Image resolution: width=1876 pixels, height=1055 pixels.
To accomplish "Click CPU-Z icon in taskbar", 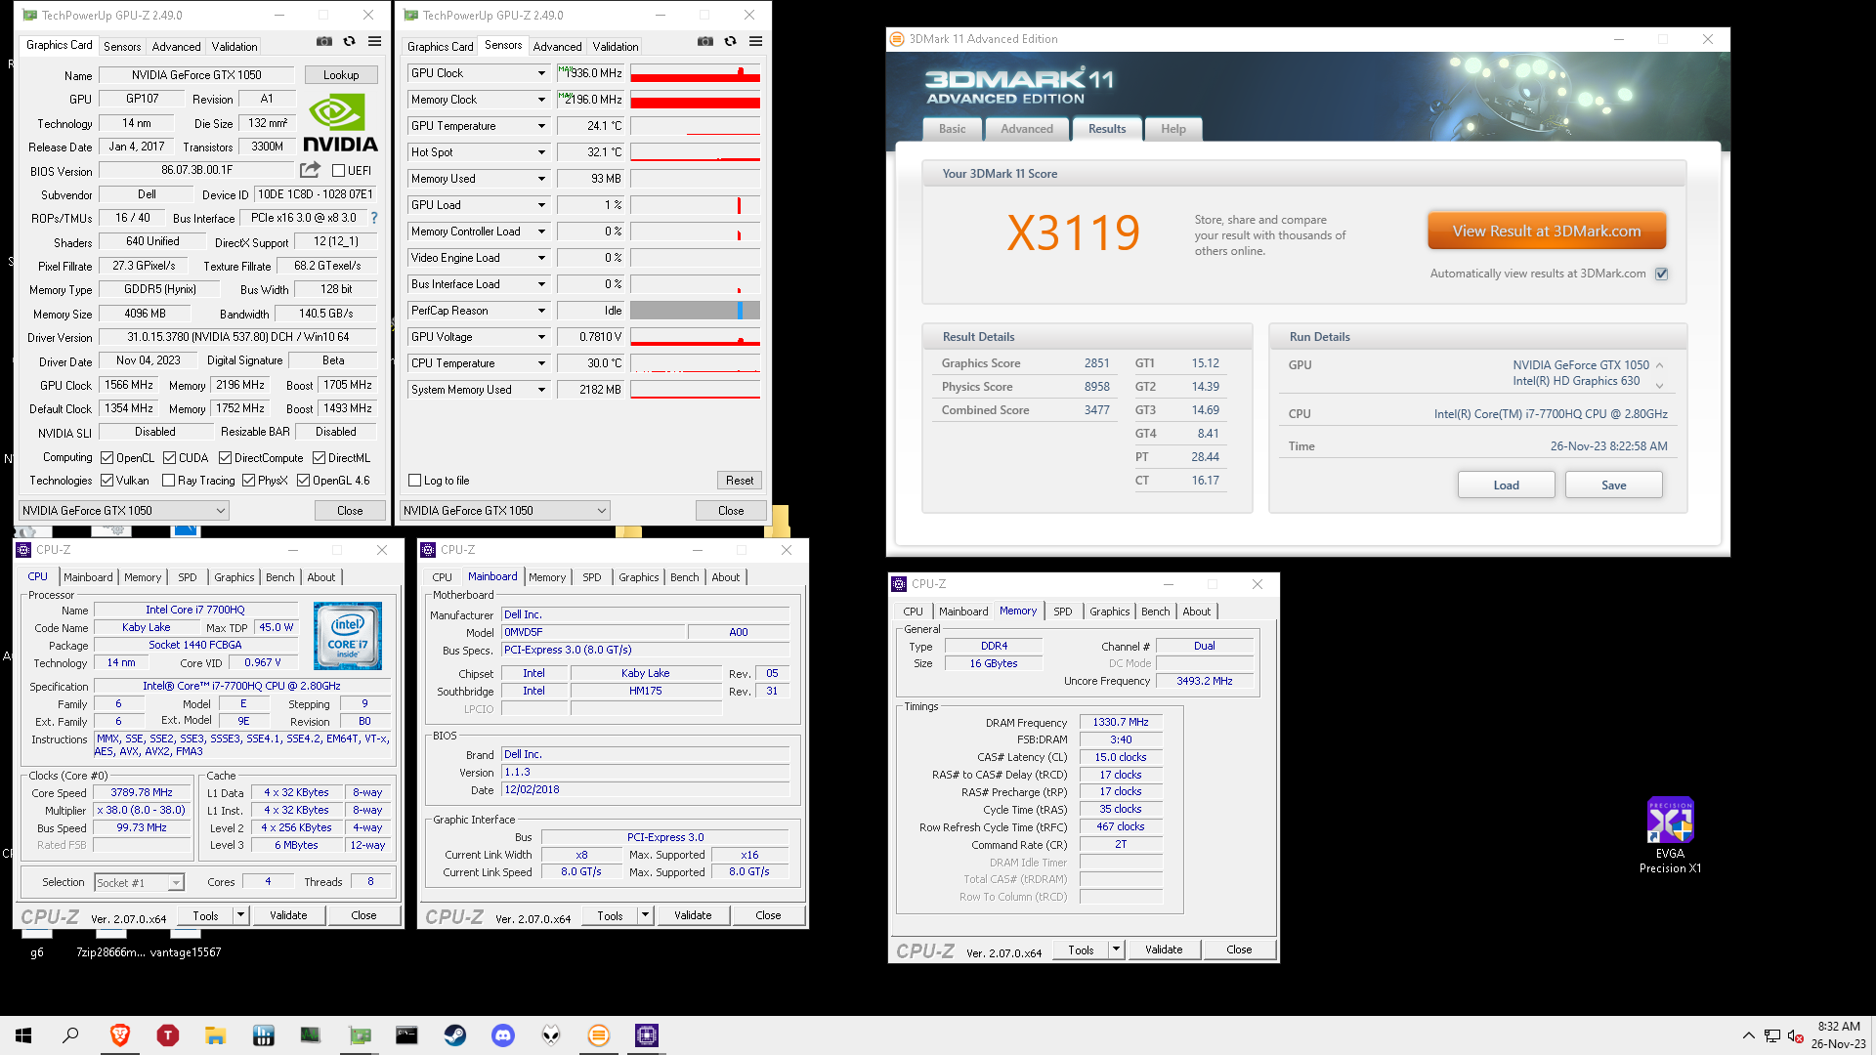I will (x=647, y=1035).
